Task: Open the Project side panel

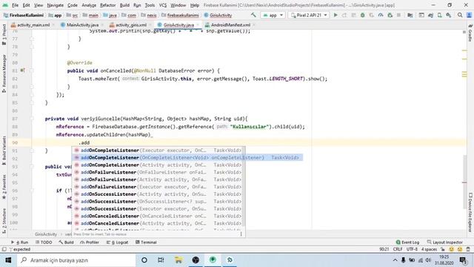Action: (4, 35)
